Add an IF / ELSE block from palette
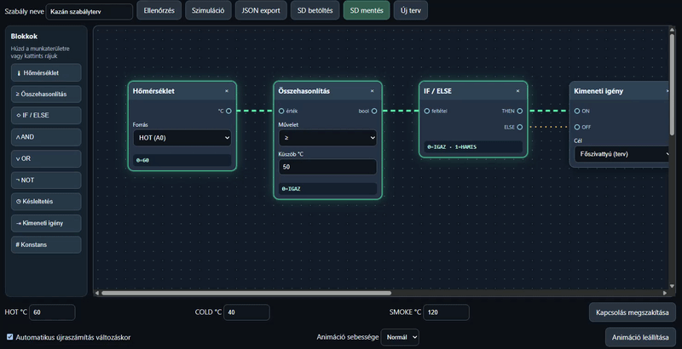 [x=46, y=116]
